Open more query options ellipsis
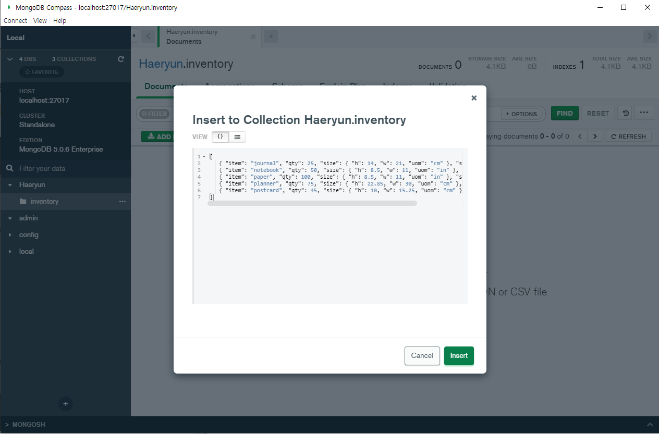This screenshot has width=659, height=434. [x=644, y=113]
